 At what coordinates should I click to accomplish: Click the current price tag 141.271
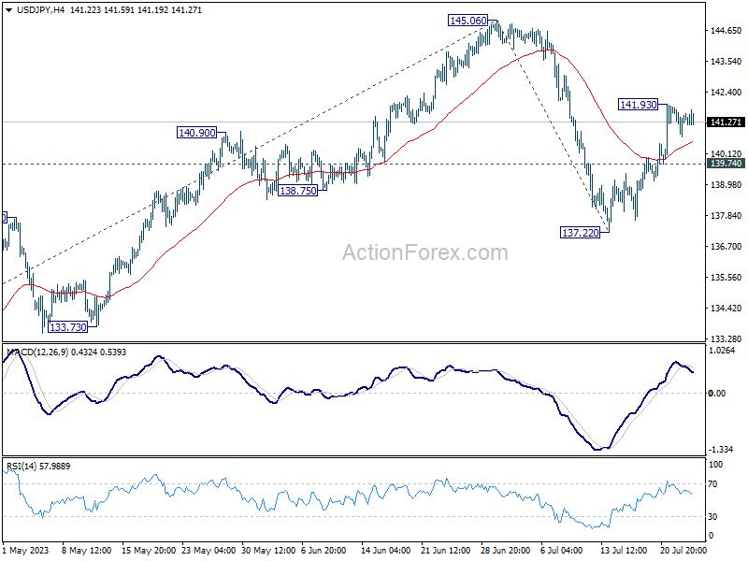point(726,122)
